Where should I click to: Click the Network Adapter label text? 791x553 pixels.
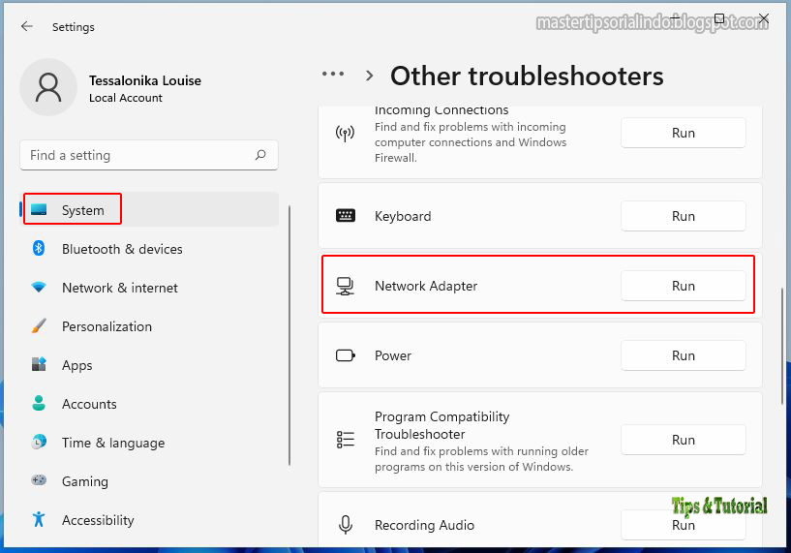point(426,286)
